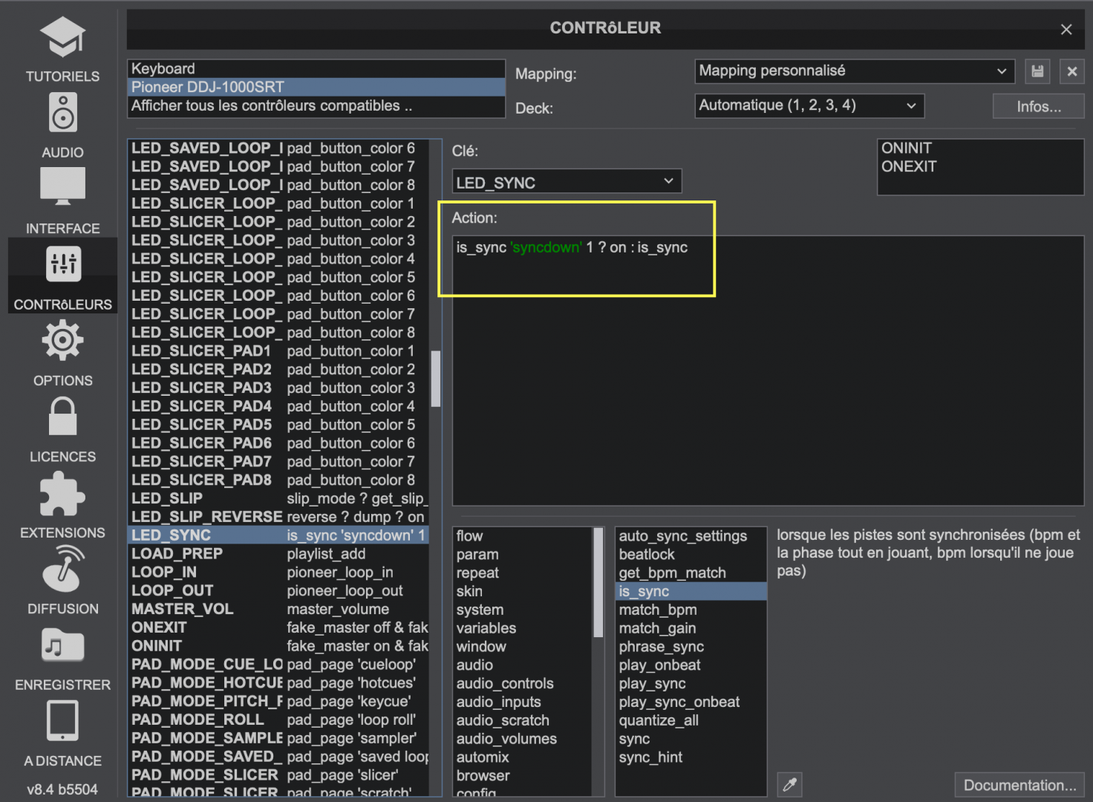Open the Deck Automatique dropdown
The height and width of the screenshot is (802, 1093).
coord(809,105)
